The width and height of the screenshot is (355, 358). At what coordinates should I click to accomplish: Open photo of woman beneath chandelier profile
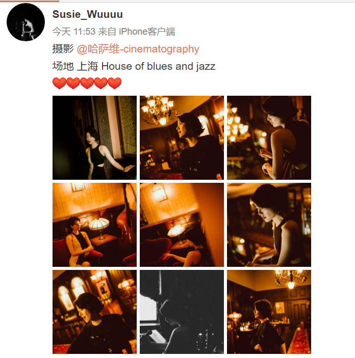pos(182,137)
